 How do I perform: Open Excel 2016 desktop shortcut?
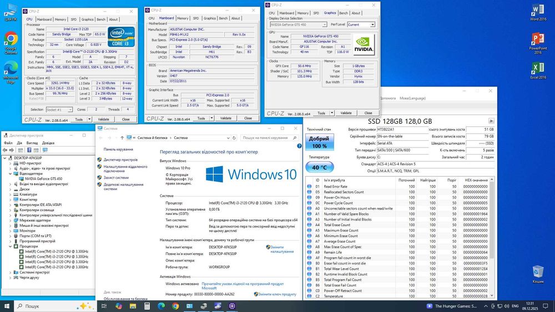click(x=538, y=71)
